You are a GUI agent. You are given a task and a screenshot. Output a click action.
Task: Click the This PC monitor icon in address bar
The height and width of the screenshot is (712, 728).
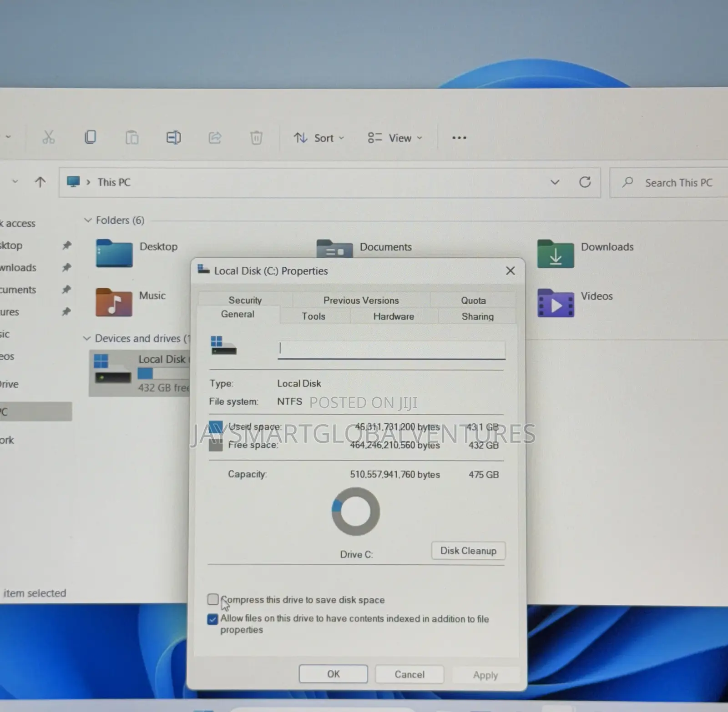click(x=73, y=182)
